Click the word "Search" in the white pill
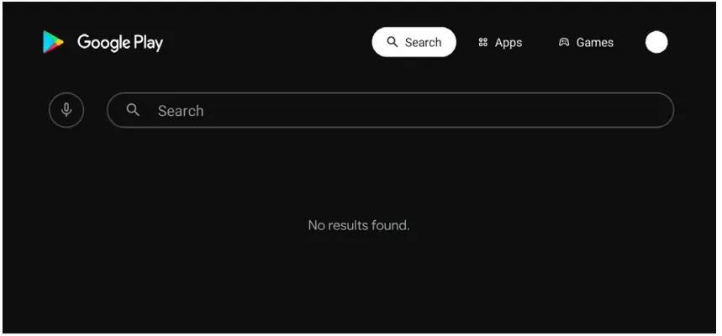722x336 pixels. tap(423, 43)
